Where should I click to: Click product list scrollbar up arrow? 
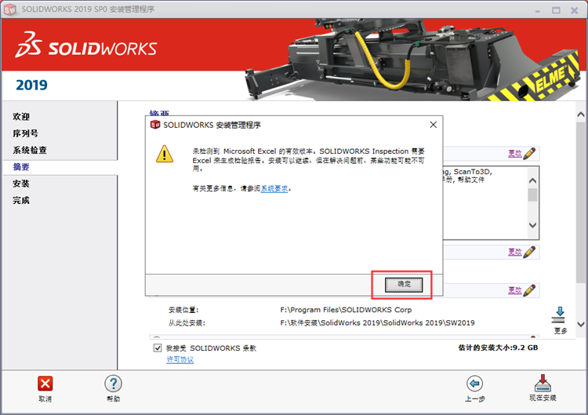(532, 180)
